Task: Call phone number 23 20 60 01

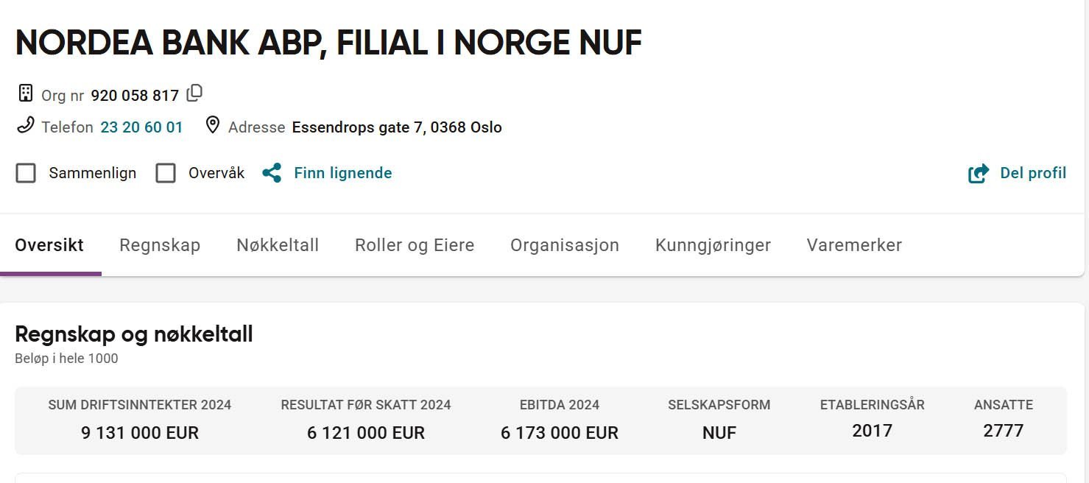Action: pyautogui.click(x=141, y=127)
